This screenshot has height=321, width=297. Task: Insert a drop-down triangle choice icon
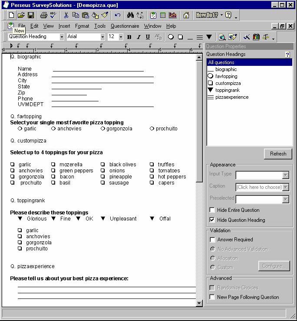[x=209, y=37]
